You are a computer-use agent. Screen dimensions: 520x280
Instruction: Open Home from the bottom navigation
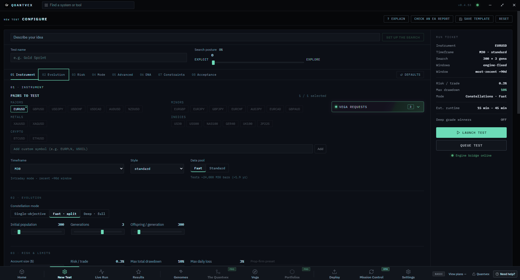[22, 274]
